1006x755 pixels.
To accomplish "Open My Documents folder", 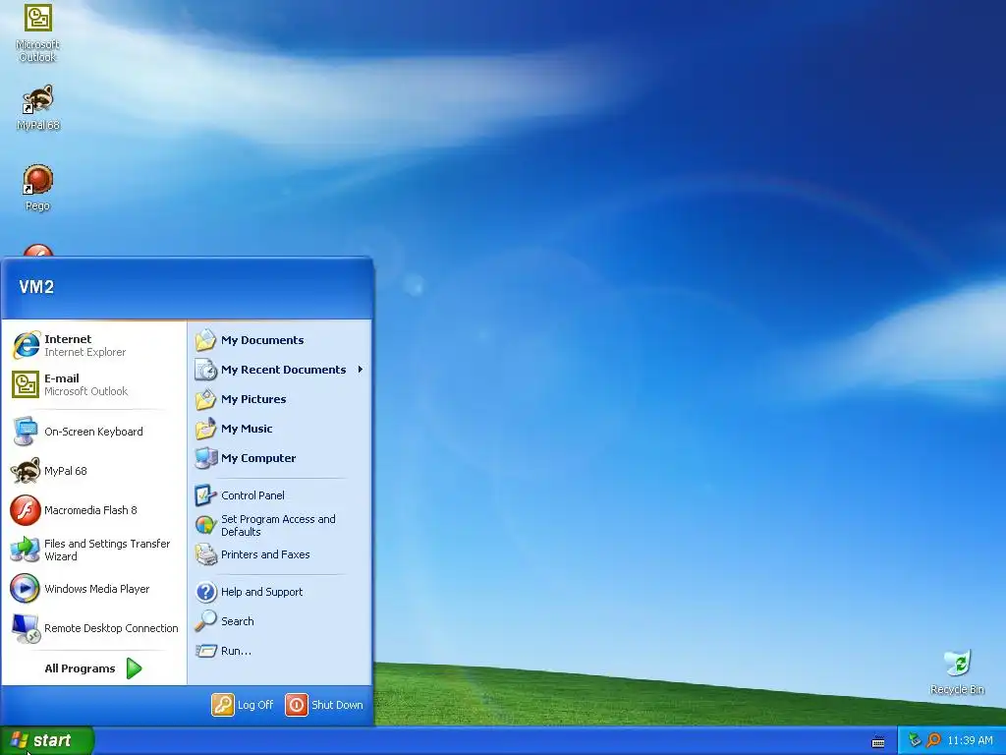I will tap(280, 340).
